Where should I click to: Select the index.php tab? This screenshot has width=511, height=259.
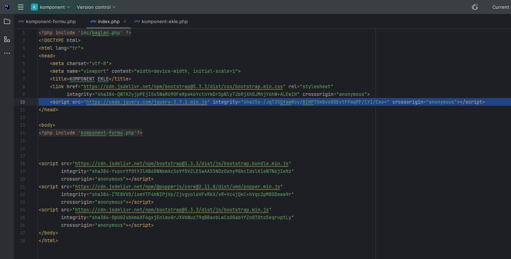108,21
